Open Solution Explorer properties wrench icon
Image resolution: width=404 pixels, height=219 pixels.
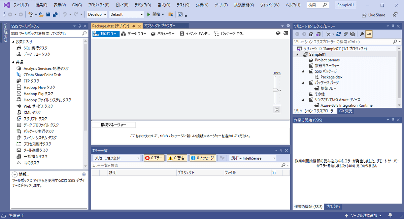(361, 34)
